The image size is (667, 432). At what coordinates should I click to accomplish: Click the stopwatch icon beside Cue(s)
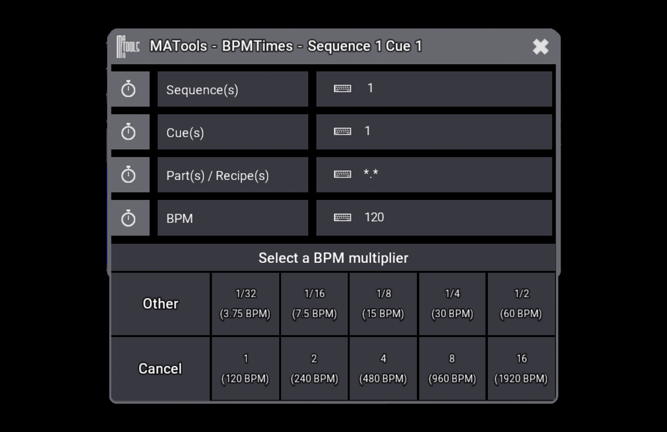point(128,132)
